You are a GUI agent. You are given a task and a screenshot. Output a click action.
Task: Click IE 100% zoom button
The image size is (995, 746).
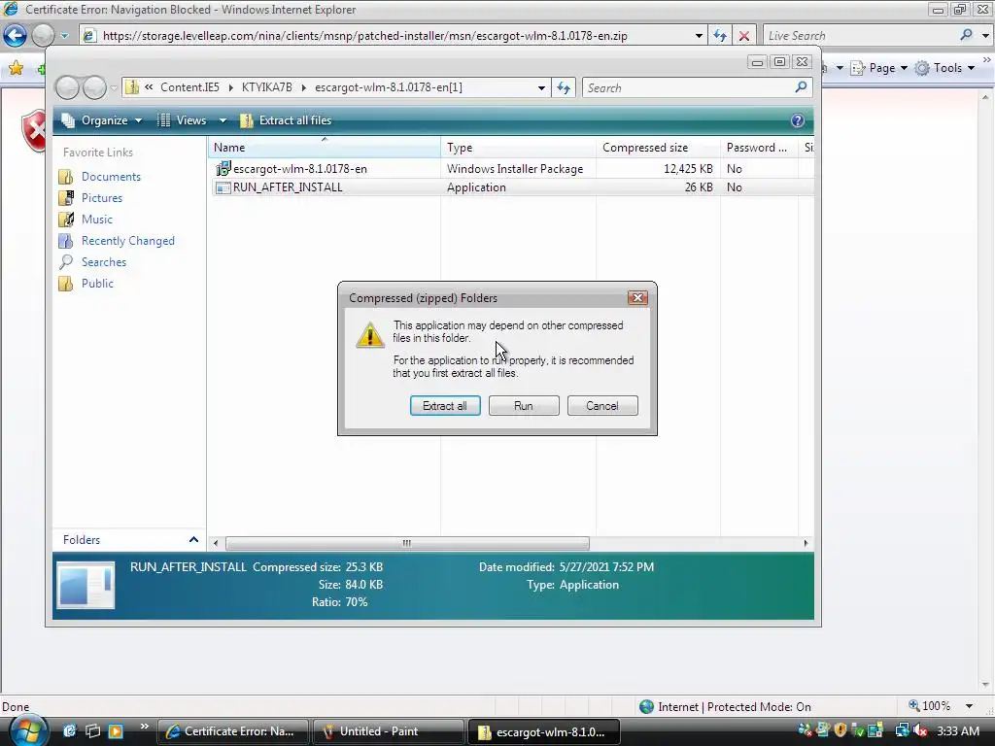point(930,706)
